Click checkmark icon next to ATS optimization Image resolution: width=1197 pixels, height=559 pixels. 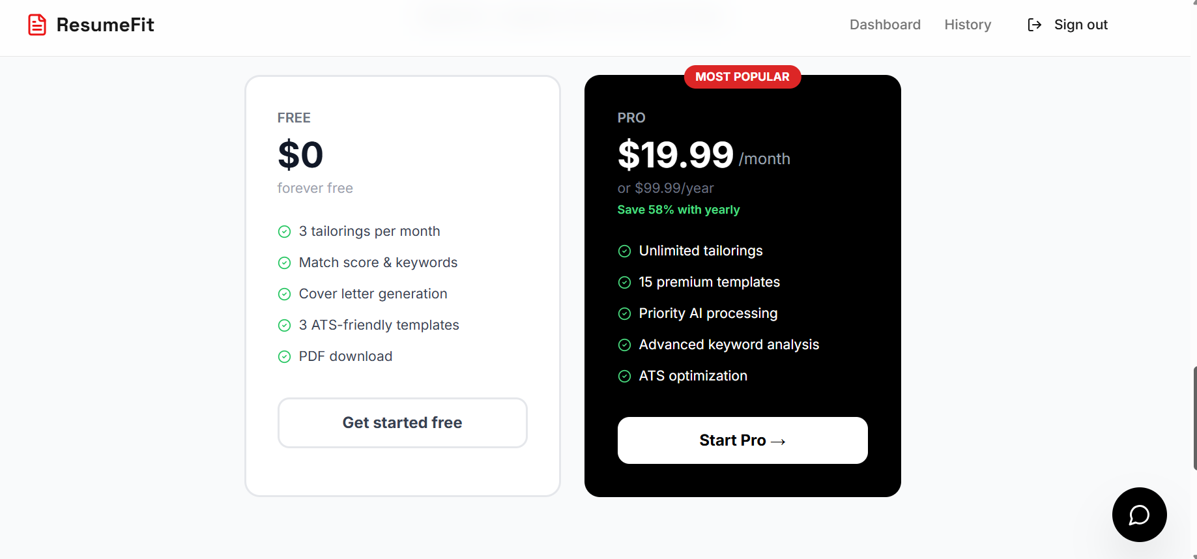[624, 376]
